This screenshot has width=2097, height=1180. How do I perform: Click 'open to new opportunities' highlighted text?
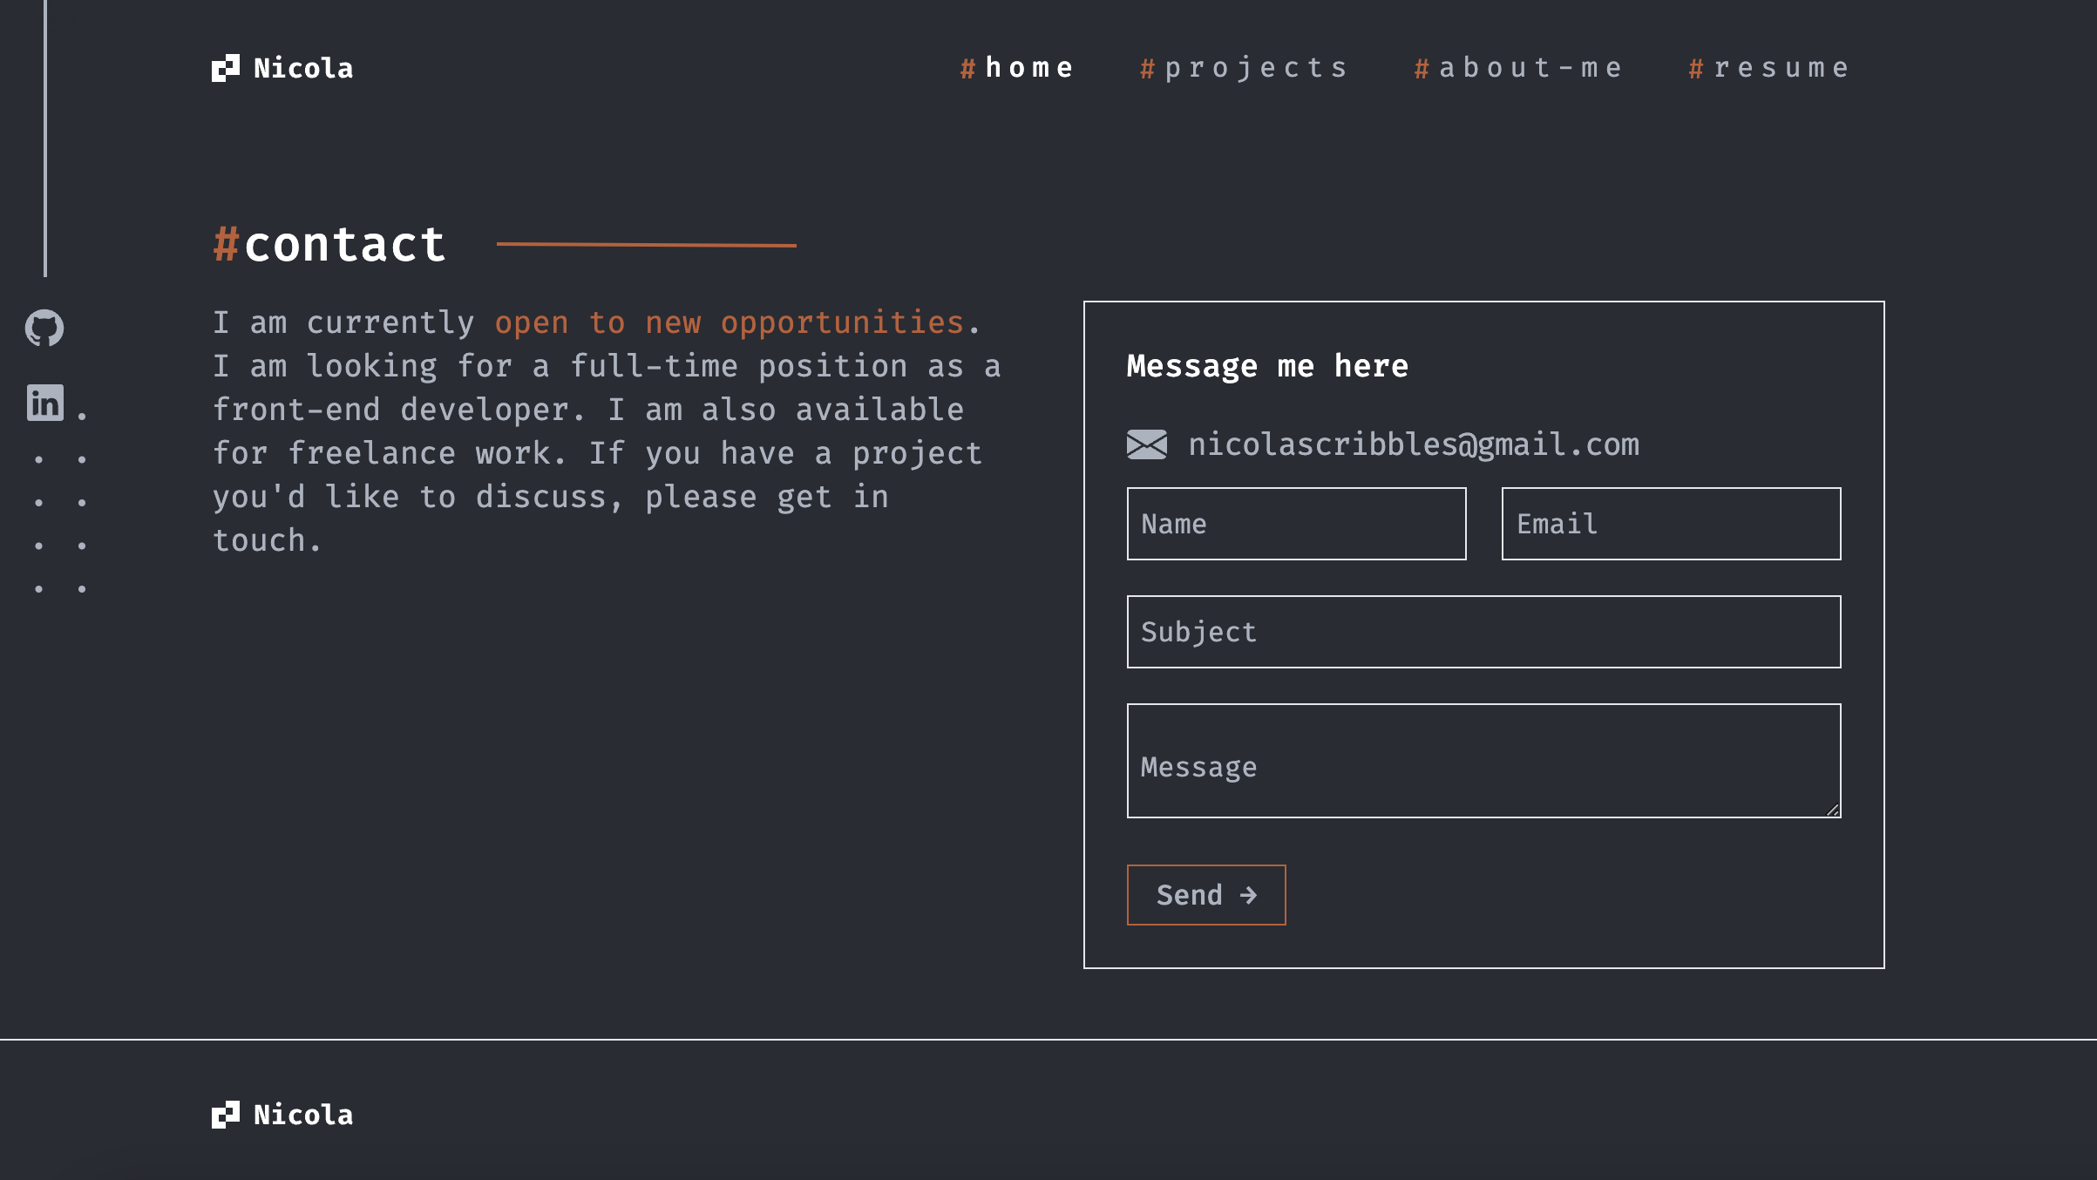[x=729, y=322]
